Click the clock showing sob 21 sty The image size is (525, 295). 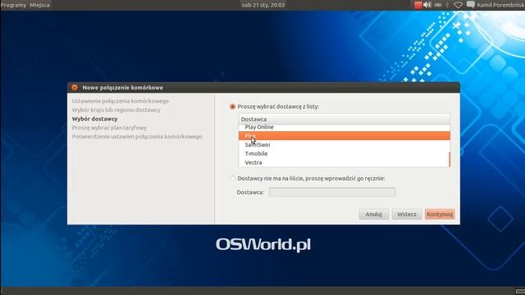(x=263, y=5)
